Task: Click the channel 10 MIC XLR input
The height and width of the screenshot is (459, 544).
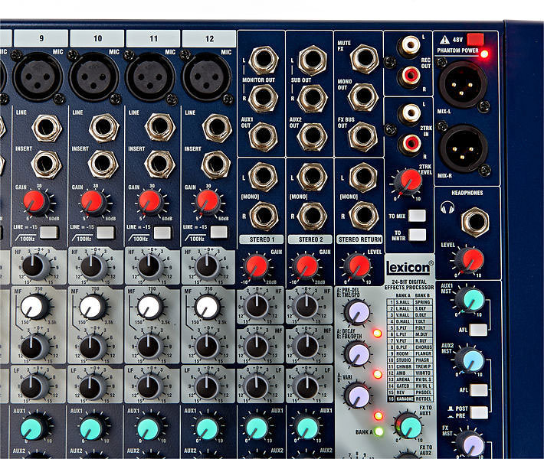Action: tap(94, 77)
